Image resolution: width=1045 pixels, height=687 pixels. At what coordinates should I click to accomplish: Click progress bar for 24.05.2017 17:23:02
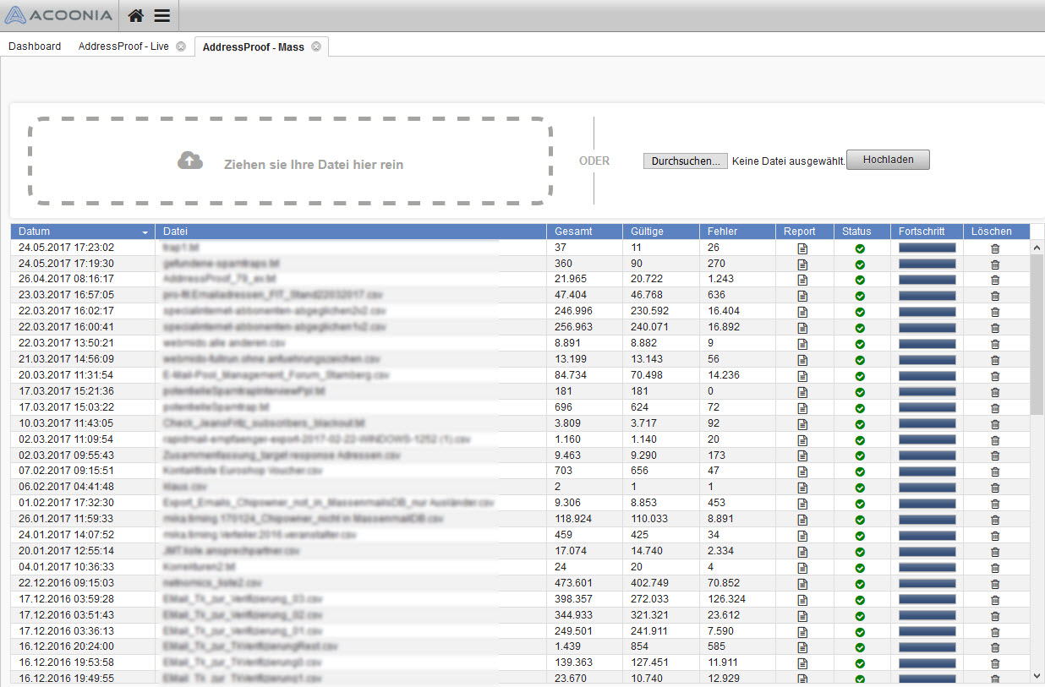927,248
